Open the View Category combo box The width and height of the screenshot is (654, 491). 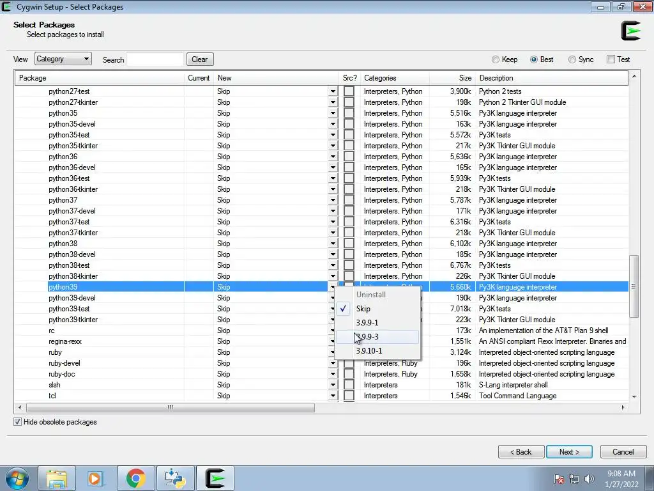coord(63,59)
